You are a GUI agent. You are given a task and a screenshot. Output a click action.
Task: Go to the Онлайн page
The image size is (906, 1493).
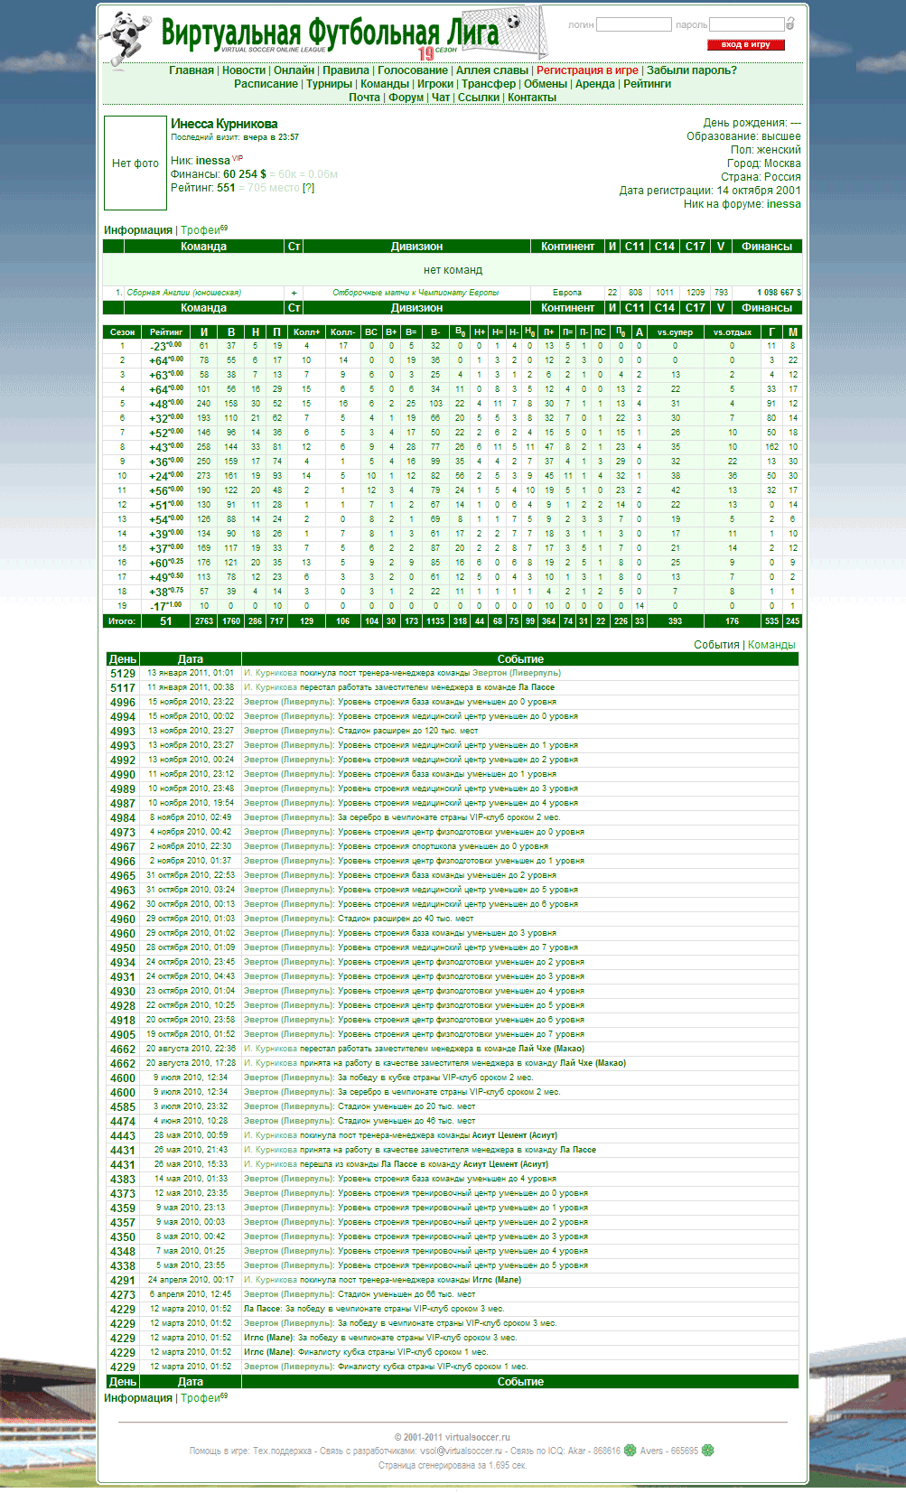294,70
